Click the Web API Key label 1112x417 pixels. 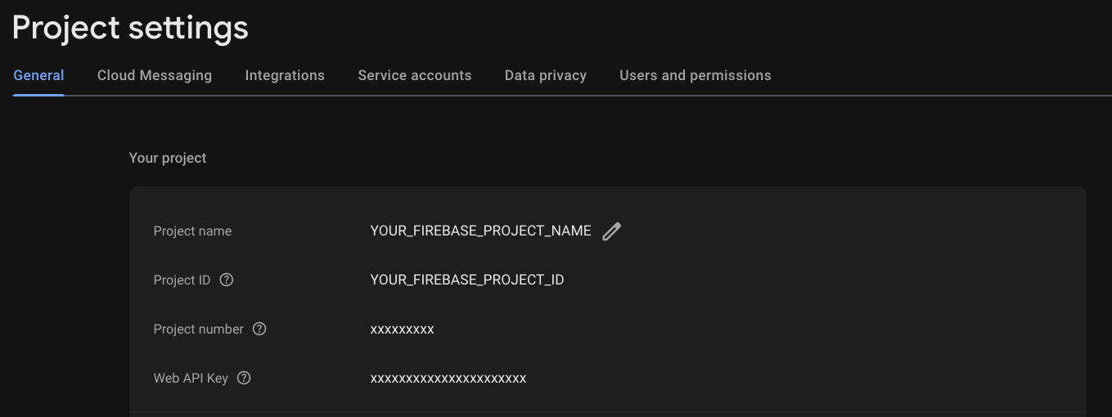(x=191, y=378)
